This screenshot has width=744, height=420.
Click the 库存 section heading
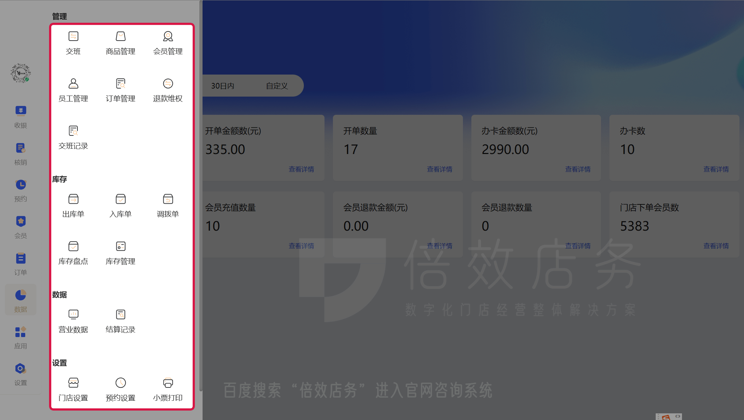pos(60,179)
